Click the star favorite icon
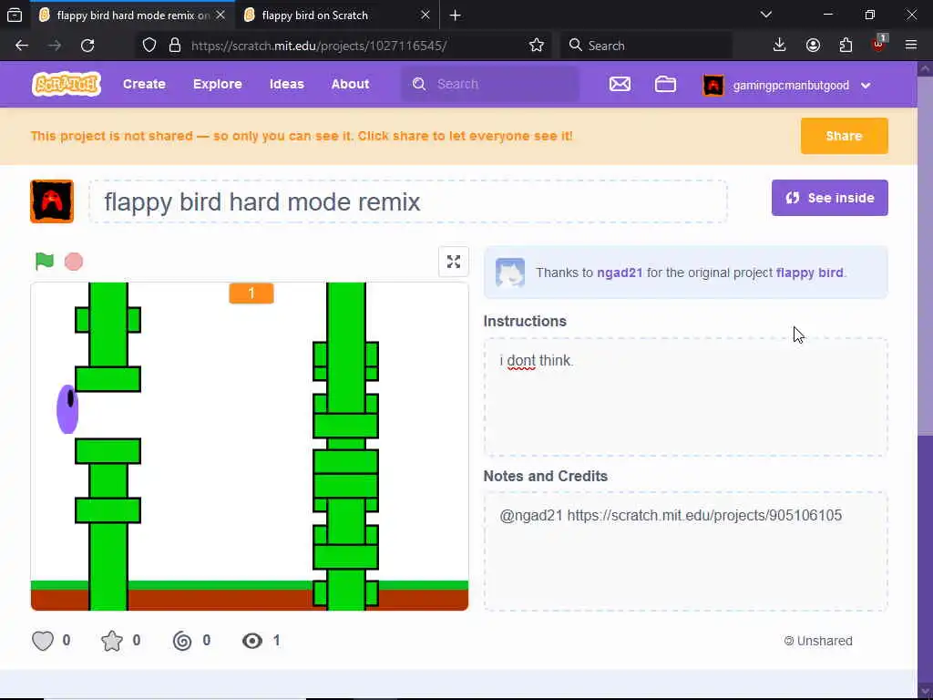The image size is (933, 700). click(x=112, y=641)
